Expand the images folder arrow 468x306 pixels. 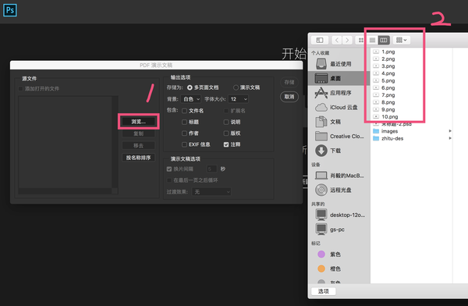[x=450, y=131]
